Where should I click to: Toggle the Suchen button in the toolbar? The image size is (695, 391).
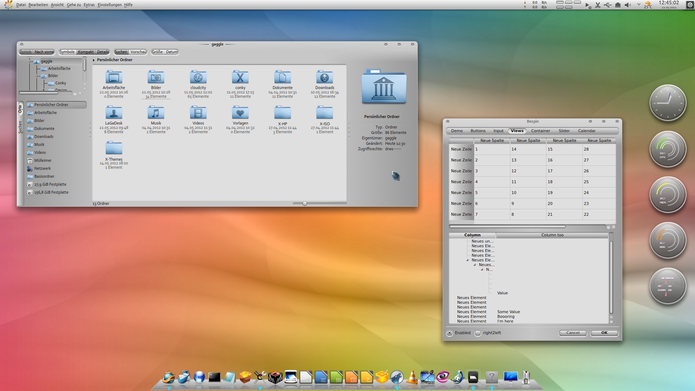(121, 52)
